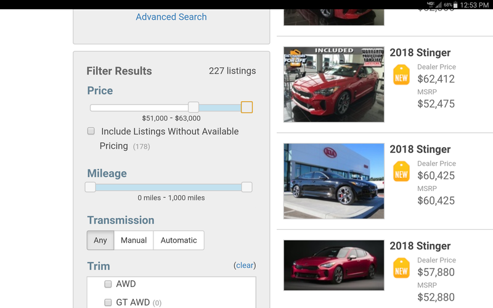
Task: Click the NEW tag icon beside $60,425 dealer price
Action: point(401,171)
